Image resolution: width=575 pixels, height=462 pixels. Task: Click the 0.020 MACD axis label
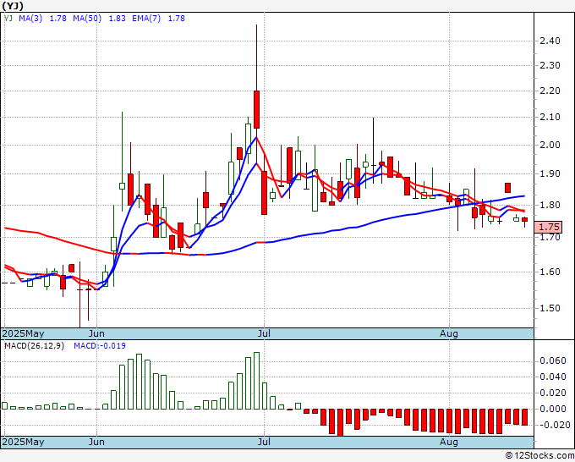[x=553, y=393]
